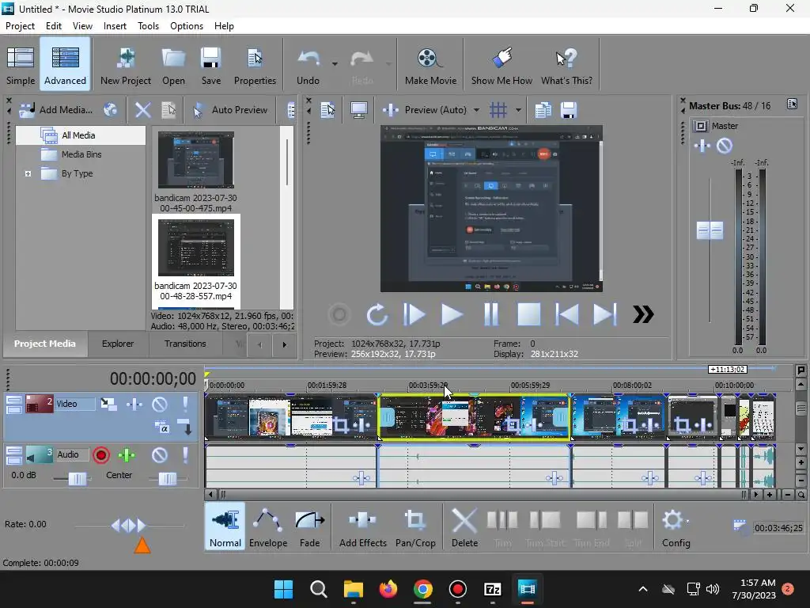Switch to Advanced mode
810x608 pixels.
click(x=65, y=66)
